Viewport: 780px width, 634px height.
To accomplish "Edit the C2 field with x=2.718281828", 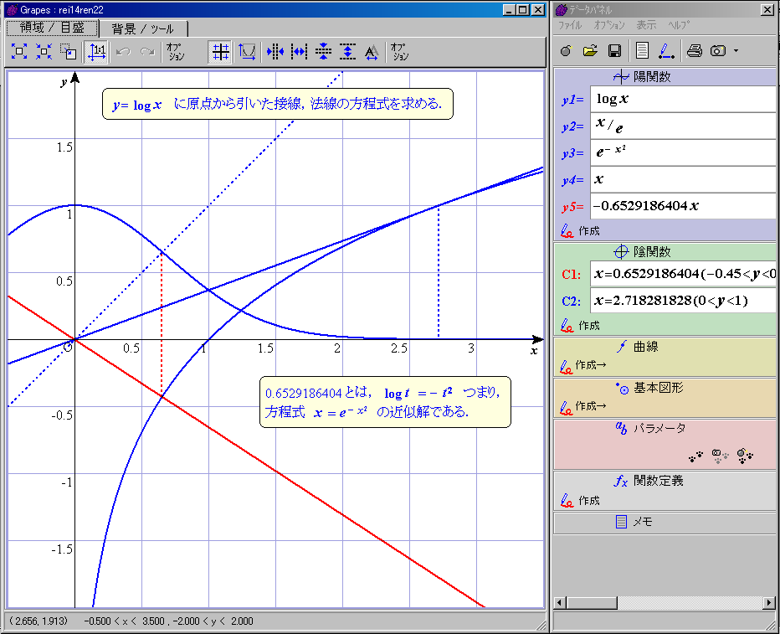I will click(x=683, y=301).
